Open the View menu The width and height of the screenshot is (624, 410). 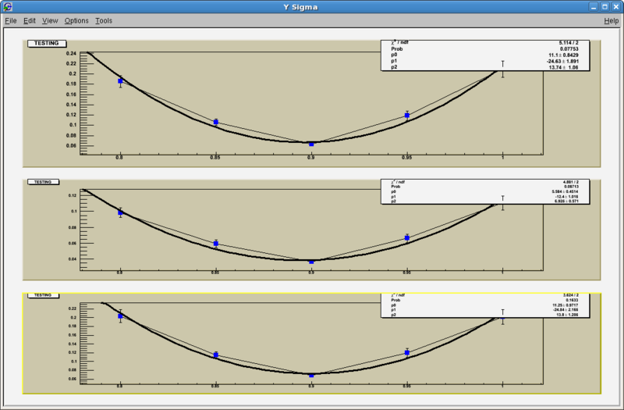(x=50, y=21)
